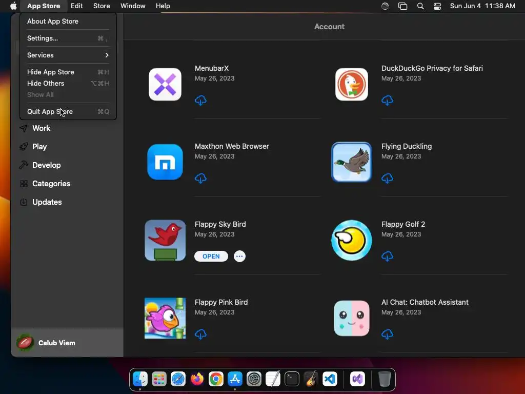Download DuckDuckGo Privacy for Safari via cloud icon

coord(387,100)
